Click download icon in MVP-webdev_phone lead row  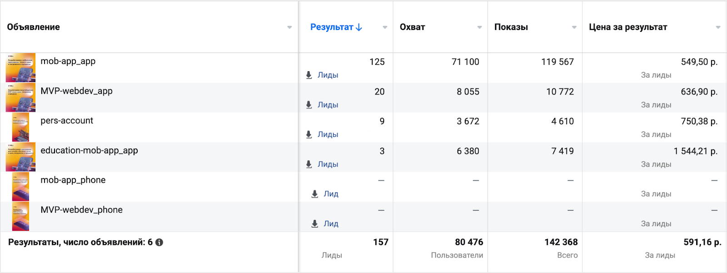314,224
